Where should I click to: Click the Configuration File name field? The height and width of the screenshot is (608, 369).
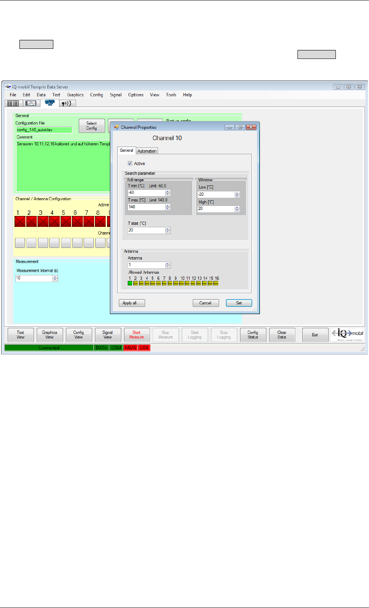44,130
